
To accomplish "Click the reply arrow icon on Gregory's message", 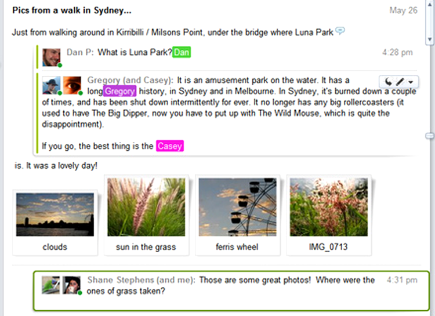I will (x=389, y=82).
